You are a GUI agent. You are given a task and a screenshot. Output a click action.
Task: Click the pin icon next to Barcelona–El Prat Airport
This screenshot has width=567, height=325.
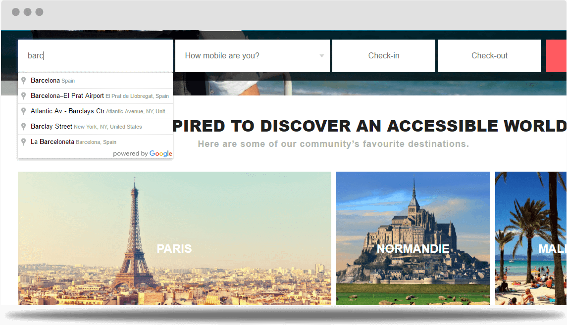pyautogui.click(x=23, y=95)
